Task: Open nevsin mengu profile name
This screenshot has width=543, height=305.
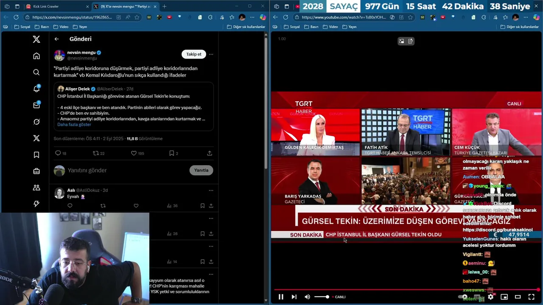Action: click(81, 53)
